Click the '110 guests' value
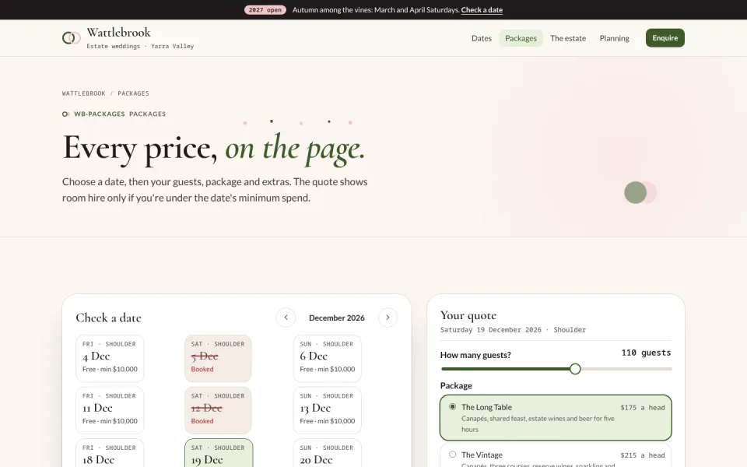This screenshot has height=467, width=747. (x=646, y=353)
